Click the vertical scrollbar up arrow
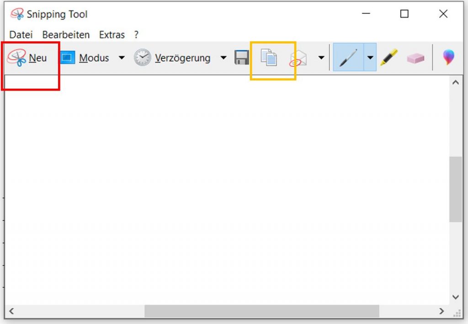Image resolution: width=468 pixels, height=324 pixels. pos(456,82)
